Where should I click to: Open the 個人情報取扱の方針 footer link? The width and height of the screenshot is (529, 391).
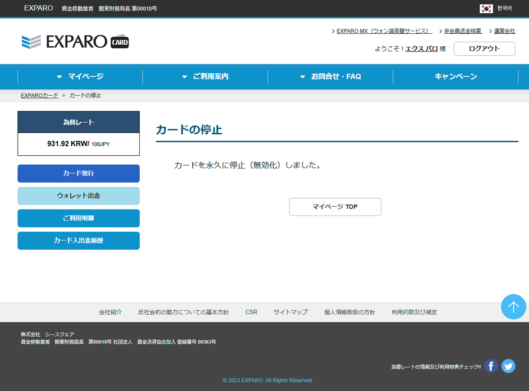[349, 312]
